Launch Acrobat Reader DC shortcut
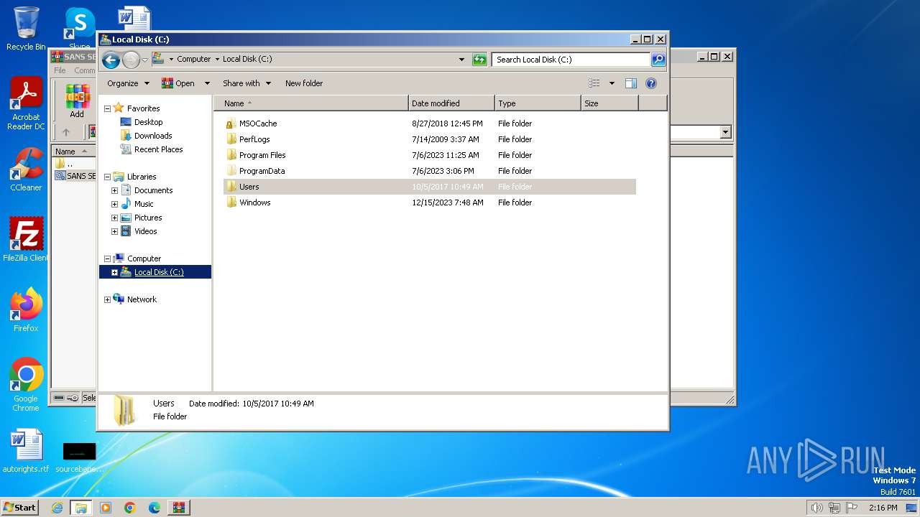Screen dimensions: 920x517 pos(26,103)
